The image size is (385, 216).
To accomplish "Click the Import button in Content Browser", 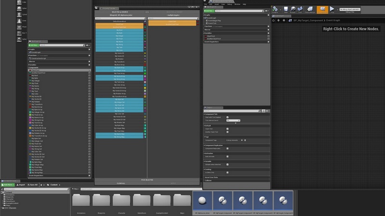I will [x=21, y=184].
